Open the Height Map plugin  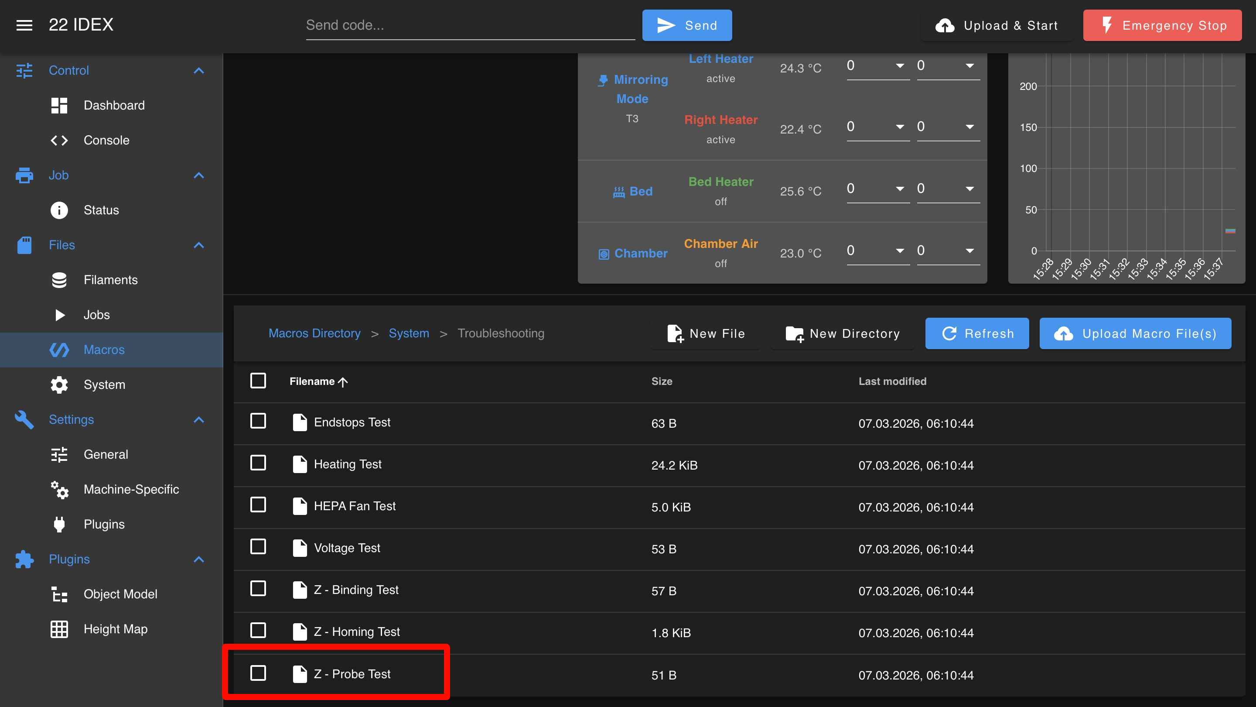[x=112, y=629]
